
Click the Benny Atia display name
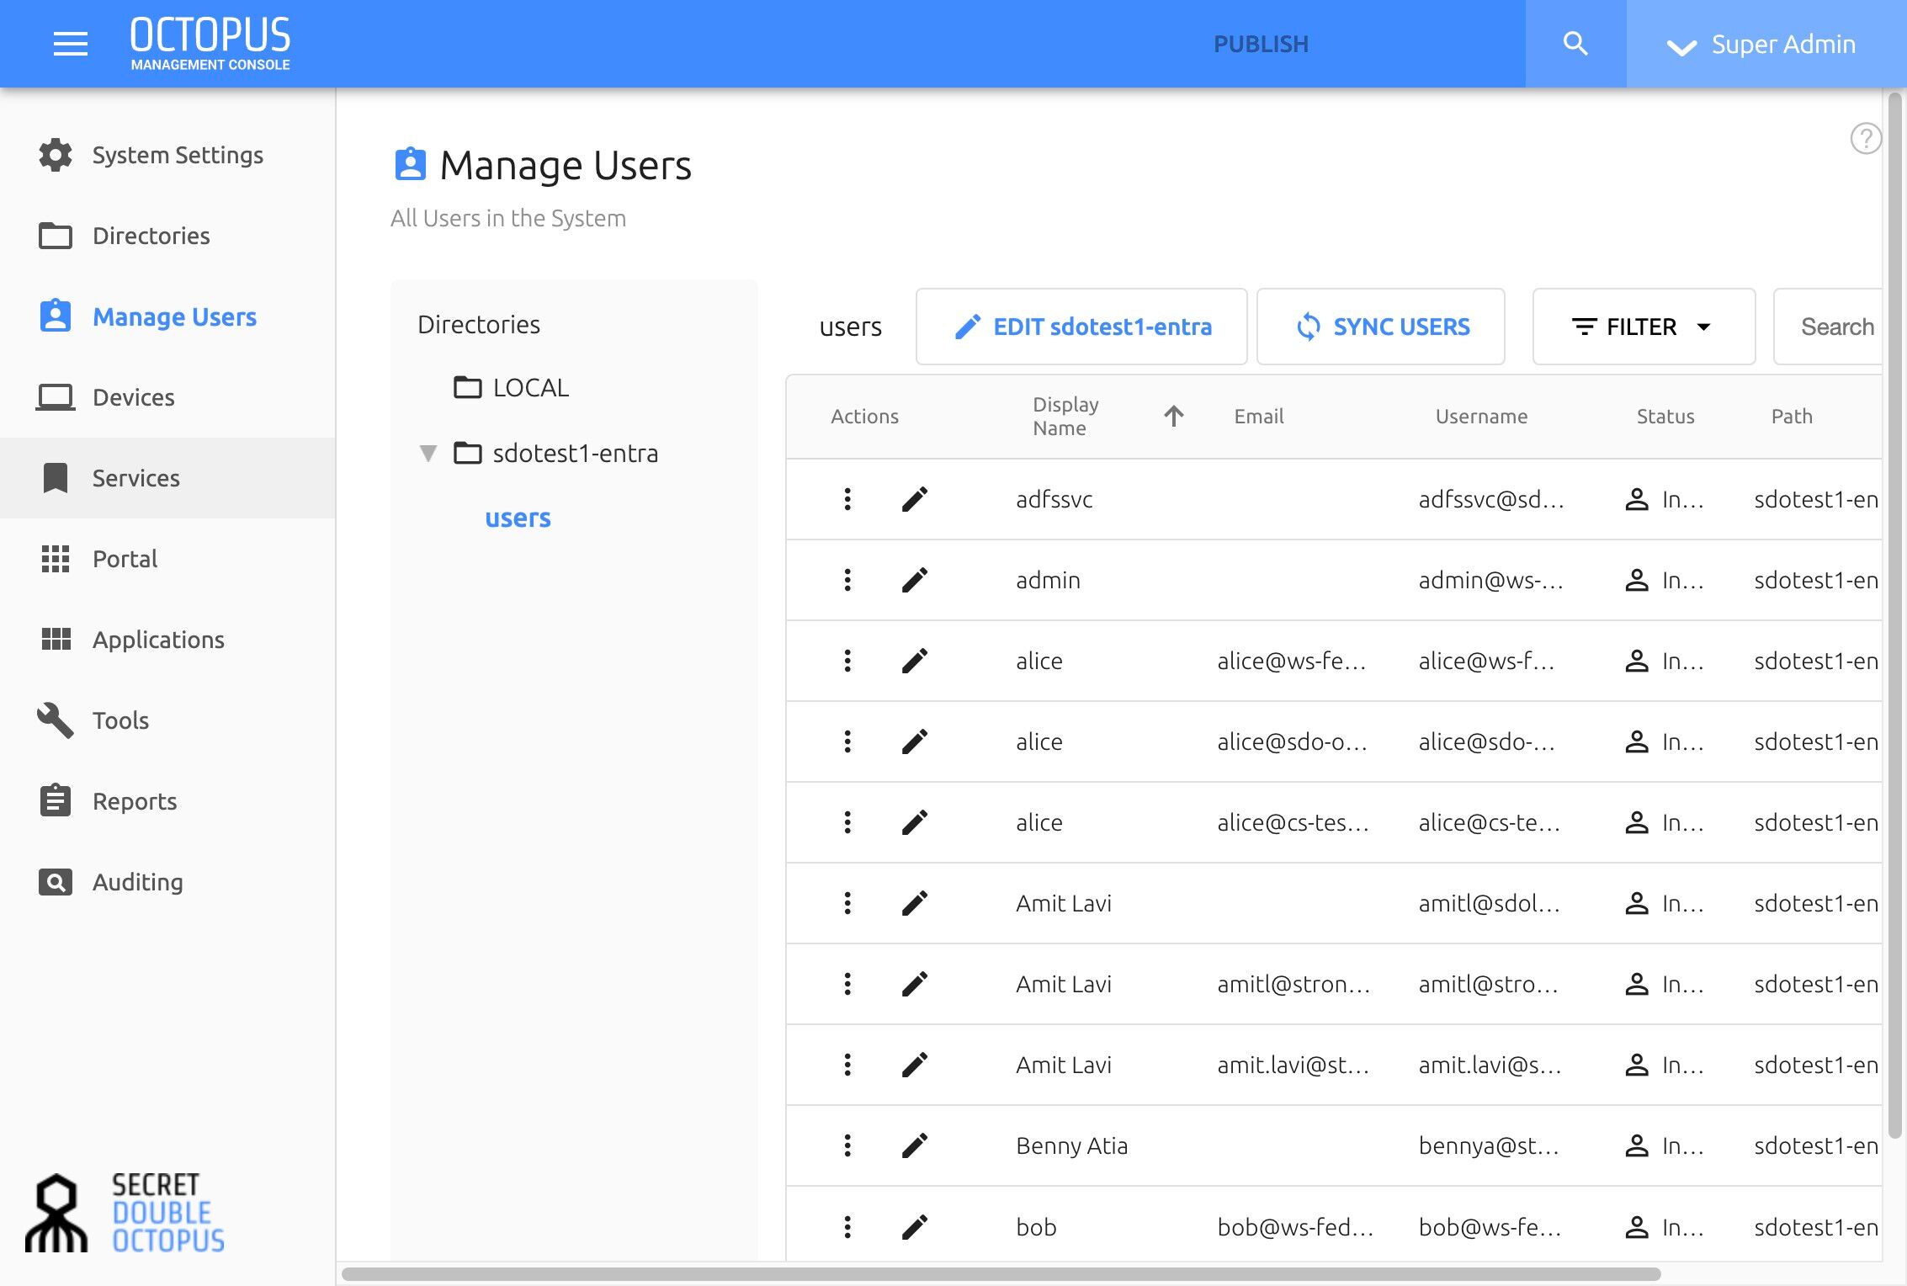click(1071, 1145)
